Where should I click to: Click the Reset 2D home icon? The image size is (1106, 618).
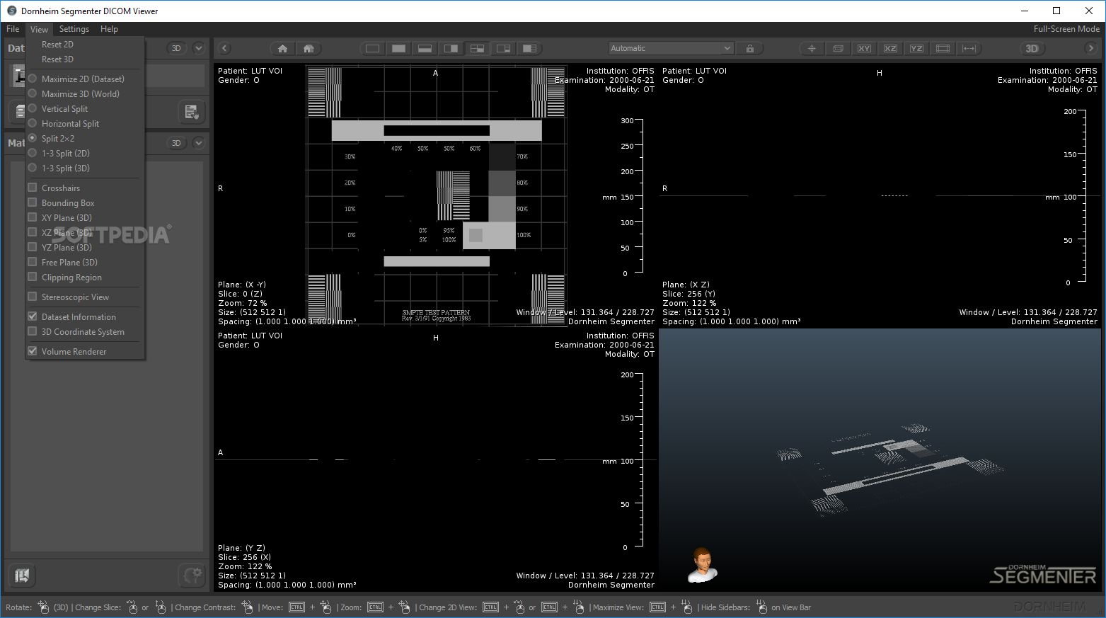tap(282, 48)
